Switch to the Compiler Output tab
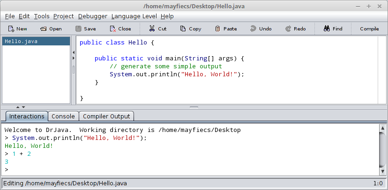388x190 pixels. click(106, 116)
